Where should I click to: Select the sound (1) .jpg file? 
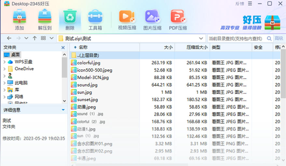[90, 114]
